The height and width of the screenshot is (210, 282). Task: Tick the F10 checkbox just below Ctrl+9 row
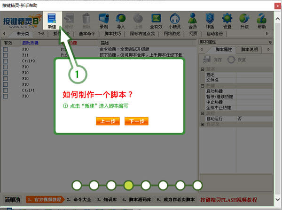coord(5,67)
